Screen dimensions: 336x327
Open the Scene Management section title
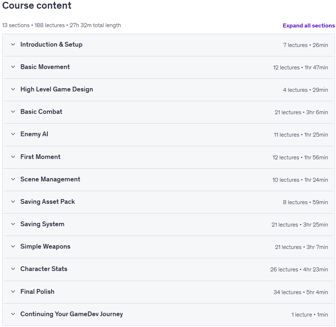pyautogui.click(x=50, y=179)
